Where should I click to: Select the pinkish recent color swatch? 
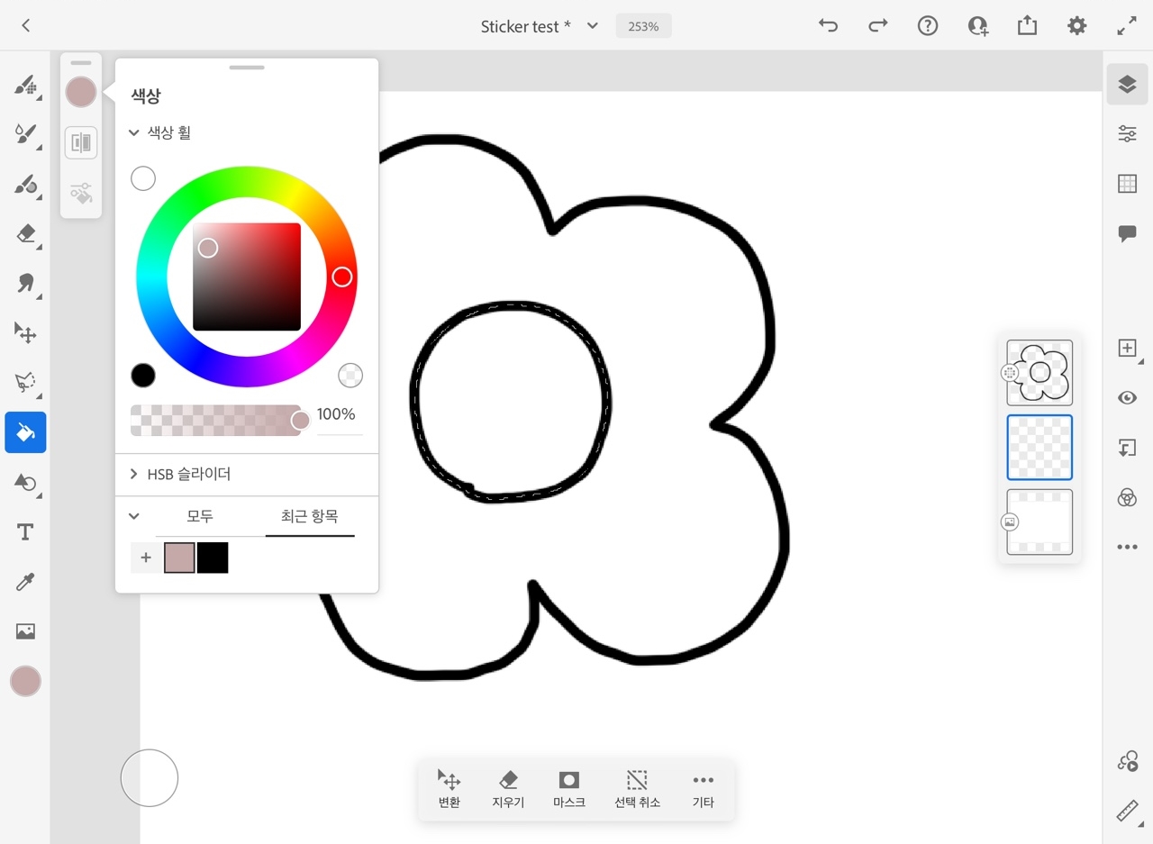click(x=179, y=558)
